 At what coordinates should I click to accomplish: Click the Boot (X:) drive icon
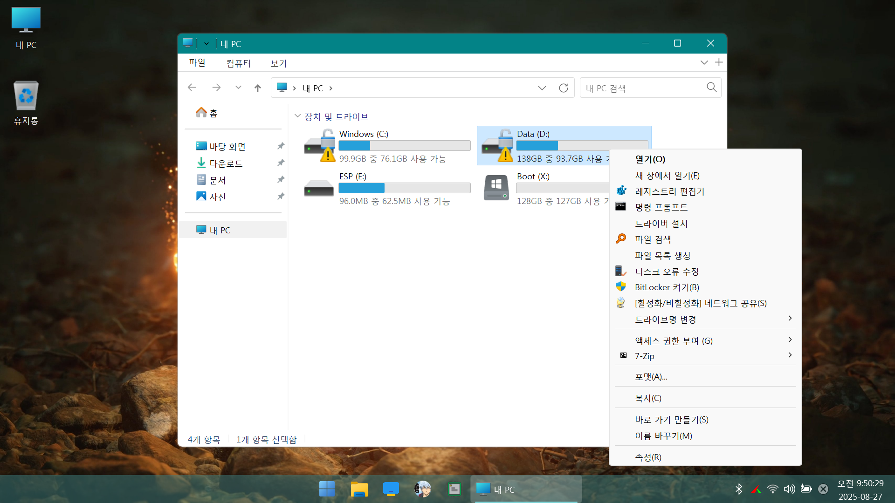(x=496, y=188)
